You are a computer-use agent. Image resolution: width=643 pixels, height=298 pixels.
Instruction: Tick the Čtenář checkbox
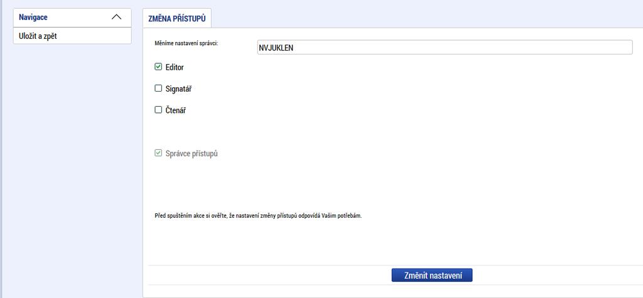158,110
